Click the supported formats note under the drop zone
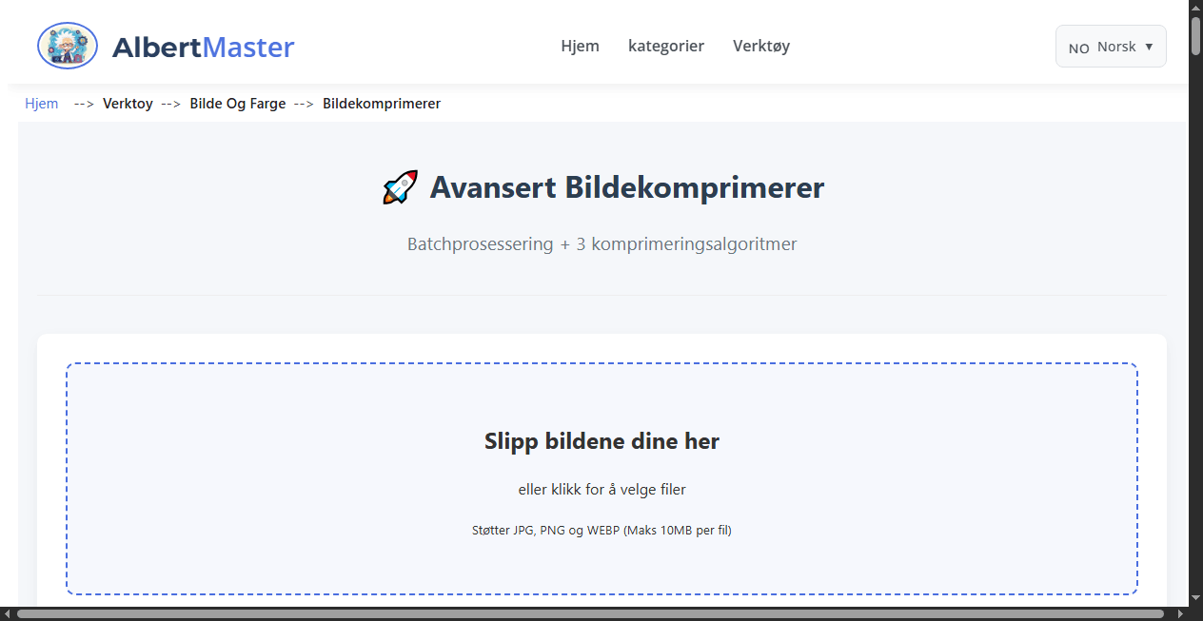Image resolution: width=1203 pixels, height=621 pixels. click(x=601, y=530)
